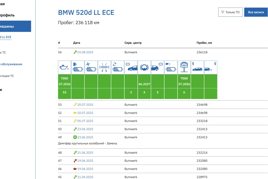Screen dimensions: 268x179
Task: Click the Дата column header
Action: pyautogui.click(x=77, y=43)
